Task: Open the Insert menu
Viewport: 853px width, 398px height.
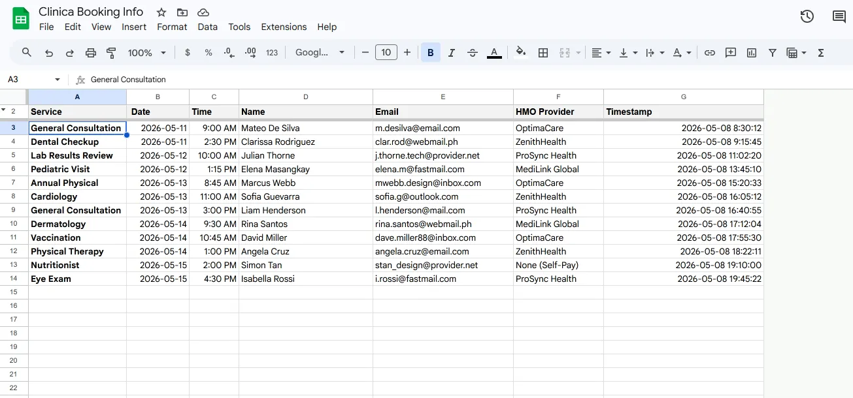Action: [x=134, y=27]
